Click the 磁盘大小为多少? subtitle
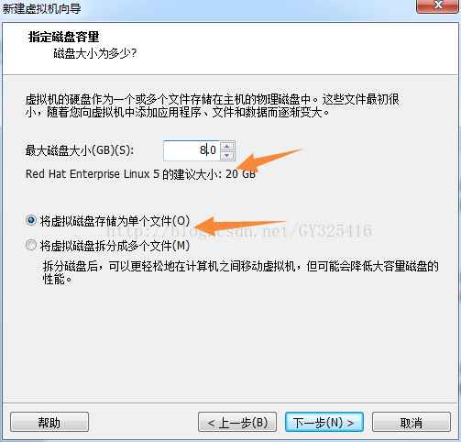This screenshot has width=461, height=442. click(95, 53)
